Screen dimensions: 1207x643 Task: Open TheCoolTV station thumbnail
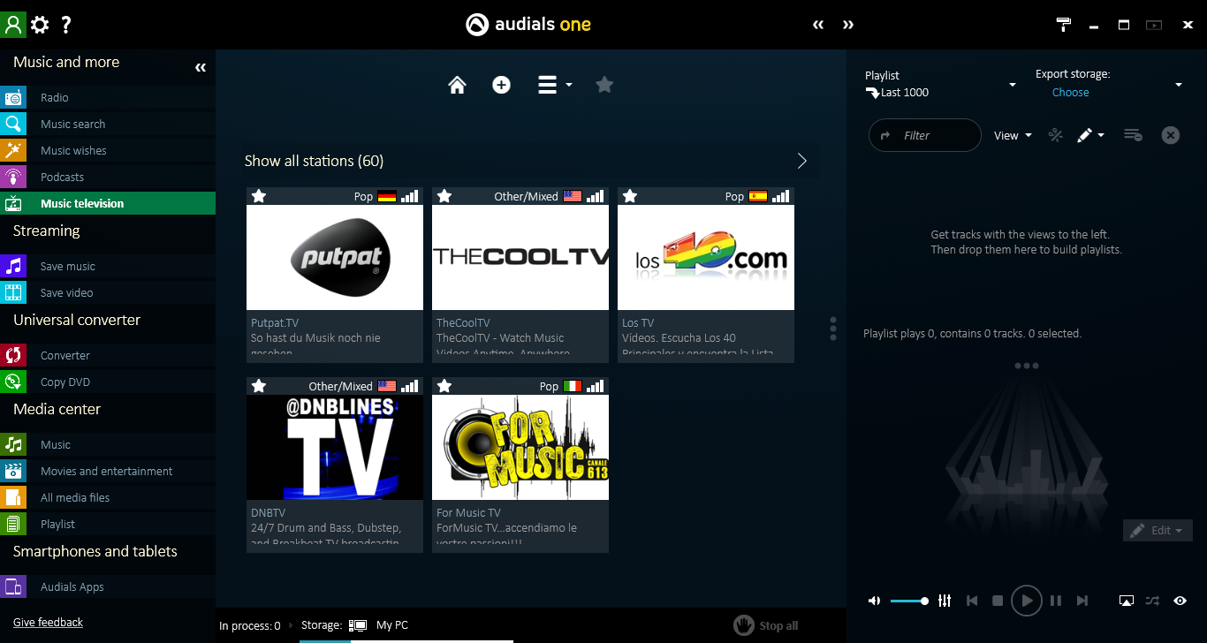click(520, 257)
